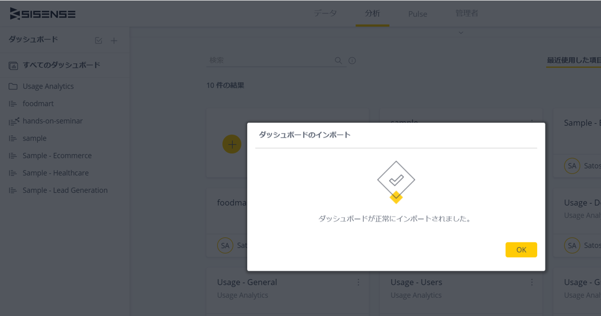Click the Sample - Healthcare list icon

(x=13, y=173)
